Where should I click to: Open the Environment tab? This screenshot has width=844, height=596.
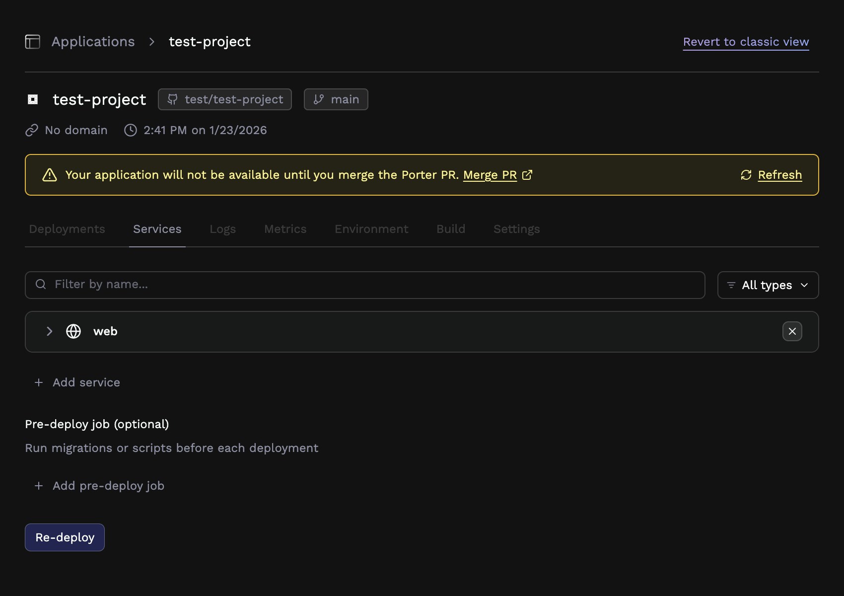[x=371, y=229]
